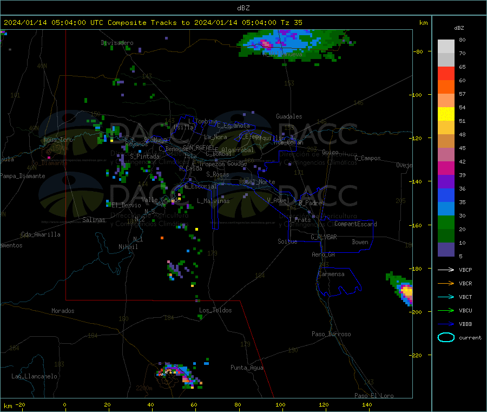Click the 'L_Malvinas' map label
Viewport: 487px width, 412px height.
click(x=213, y=201)
